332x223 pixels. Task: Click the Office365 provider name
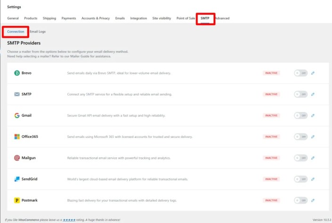point(30,137)
